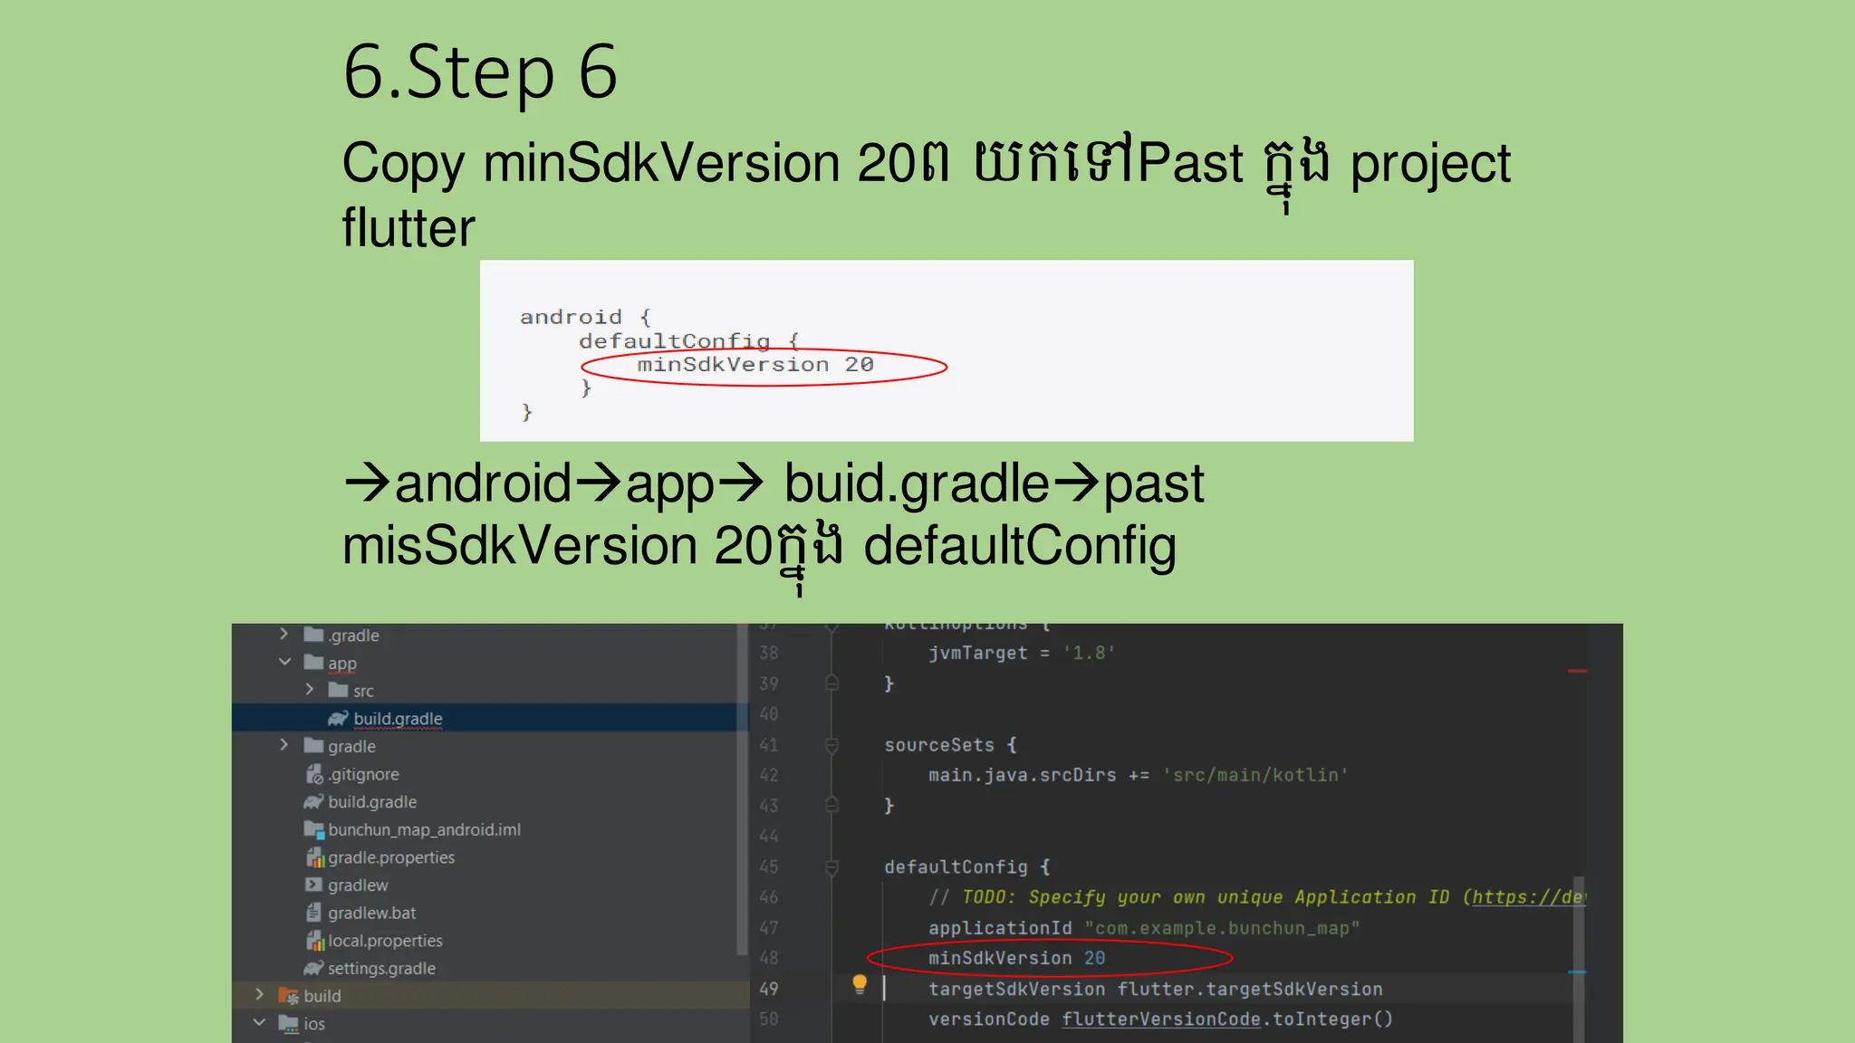
Task: Click the minSdkVersion 20 line in editor
Action: (1016, 958)
